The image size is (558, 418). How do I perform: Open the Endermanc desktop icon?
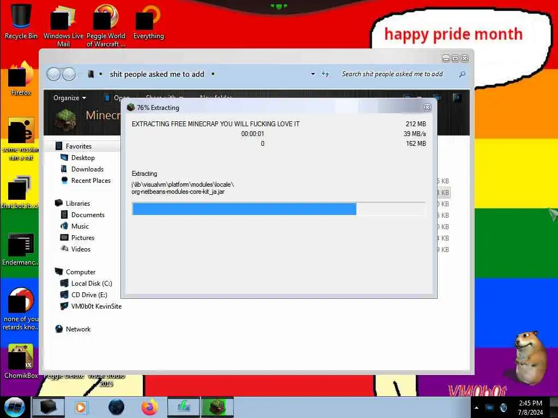(x=20, y=249)
